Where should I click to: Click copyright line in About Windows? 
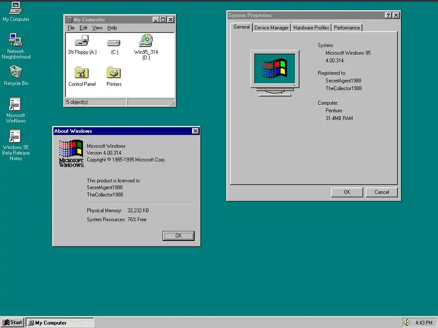click(x=126, y=160)
